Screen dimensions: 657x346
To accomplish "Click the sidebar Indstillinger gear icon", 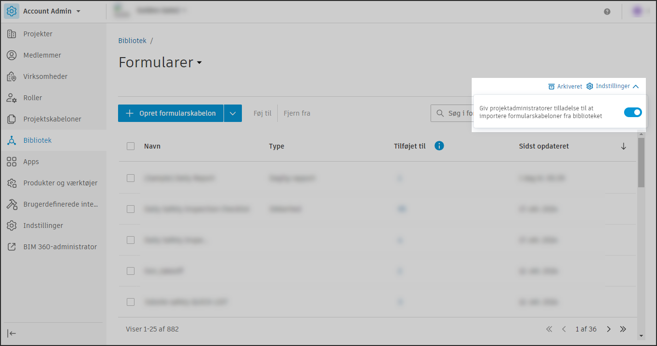I will 12,226.
